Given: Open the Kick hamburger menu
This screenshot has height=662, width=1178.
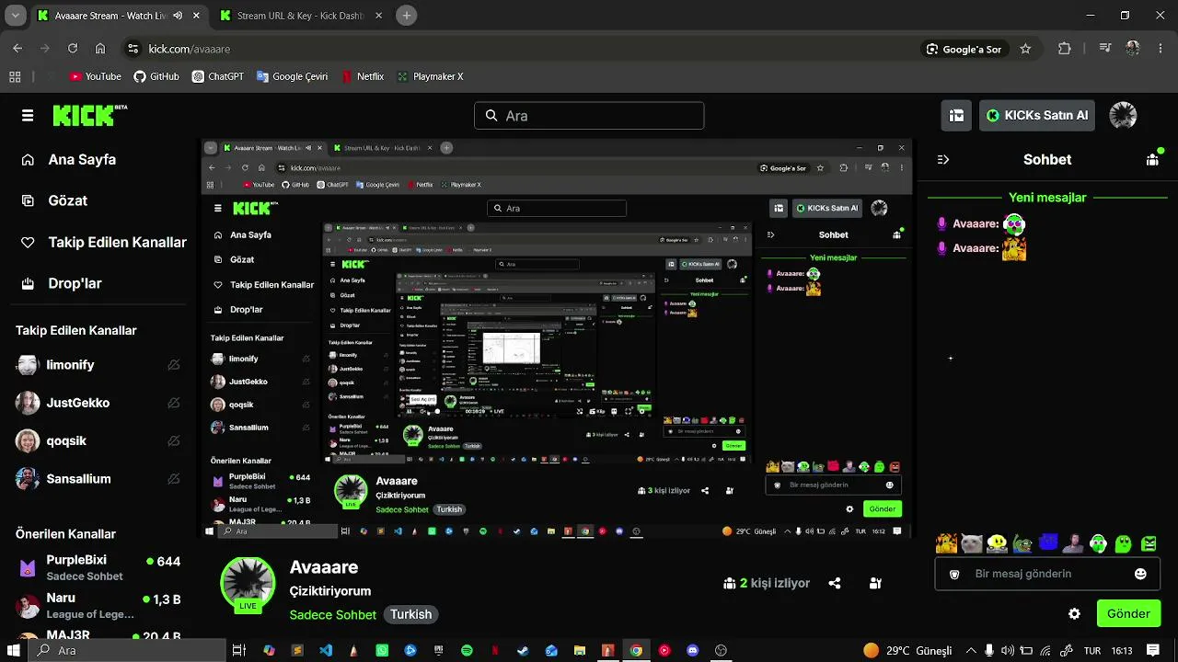Looking at the screenshot, I should (28, 116).
